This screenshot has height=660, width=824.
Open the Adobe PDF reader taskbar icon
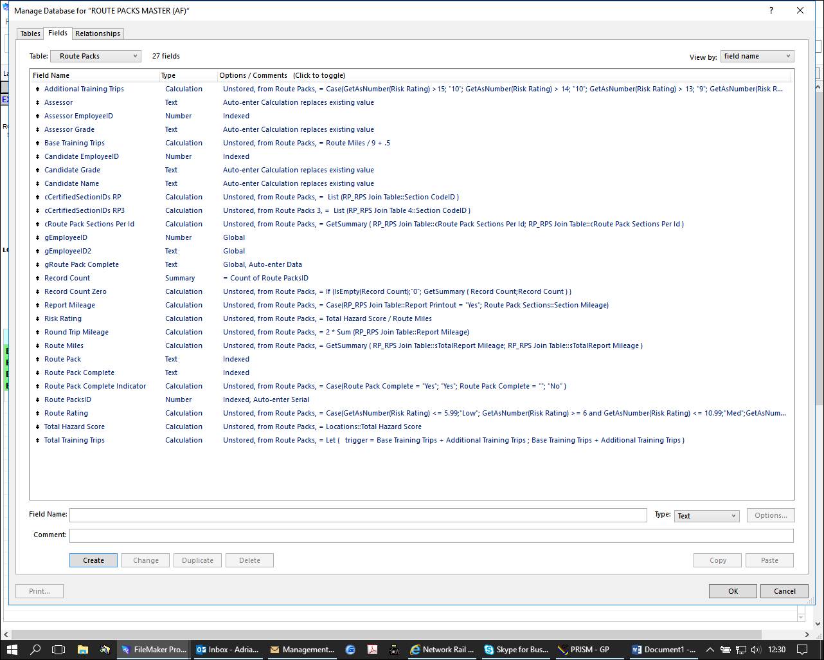tap(372, 649)
